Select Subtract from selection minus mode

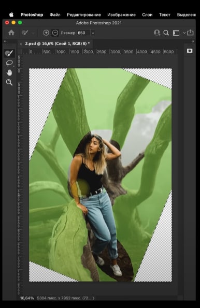click(x=55, y=33)
